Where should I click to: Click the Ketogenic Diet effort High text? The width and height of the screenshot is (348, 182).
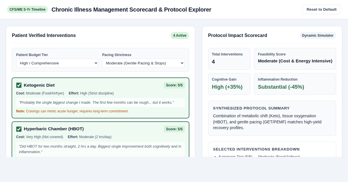click(91, 93)
